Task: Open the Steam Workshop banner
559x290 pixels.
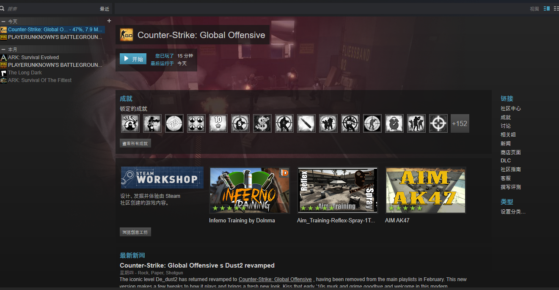Action: coord(162,178)
